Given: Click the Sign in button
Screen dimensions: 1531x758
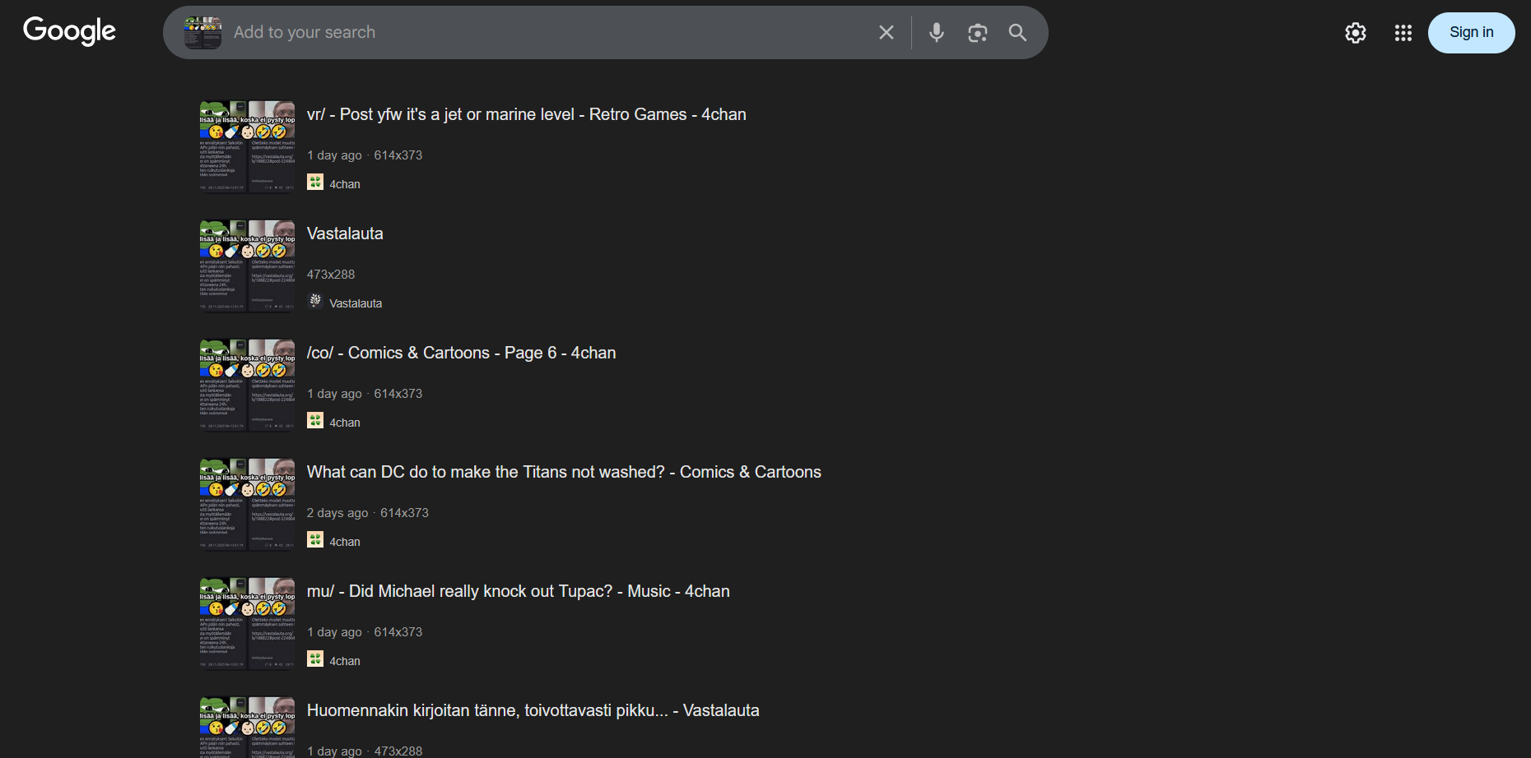Looking at the screenshot, I should pyautogui.click(x=1471, y=33).
